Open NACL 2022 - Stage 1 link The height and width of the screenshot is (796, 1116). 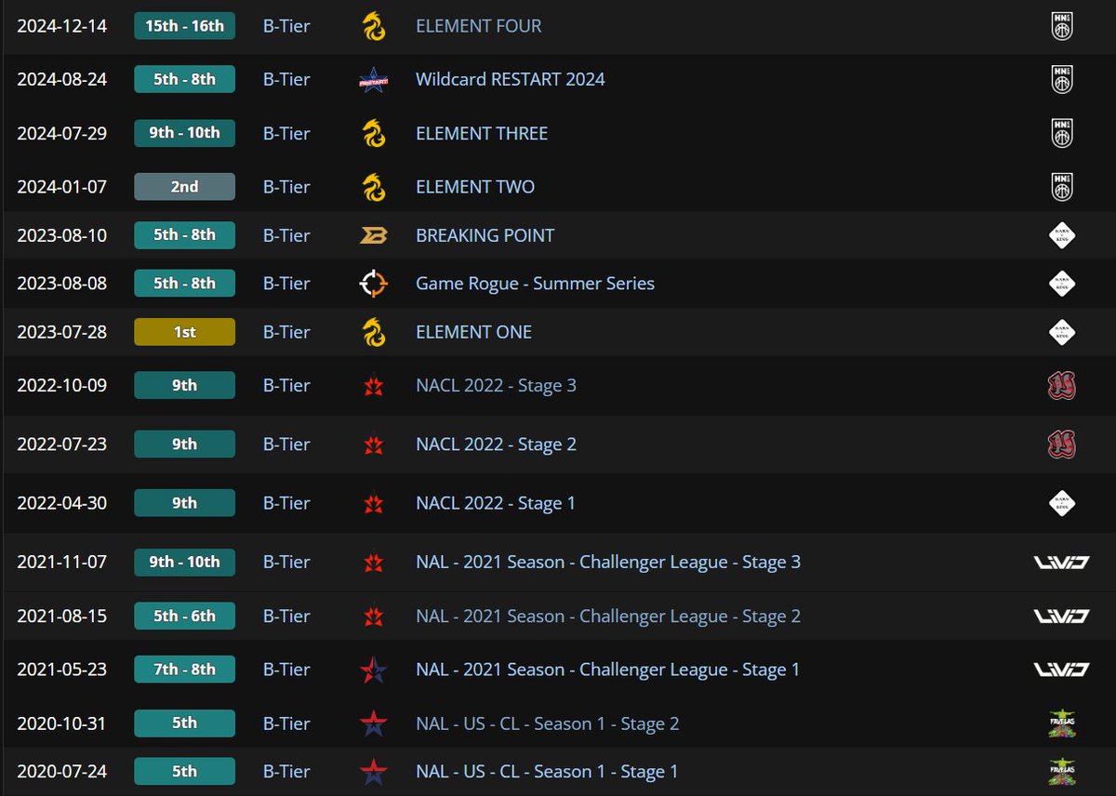tap(496, 503)
